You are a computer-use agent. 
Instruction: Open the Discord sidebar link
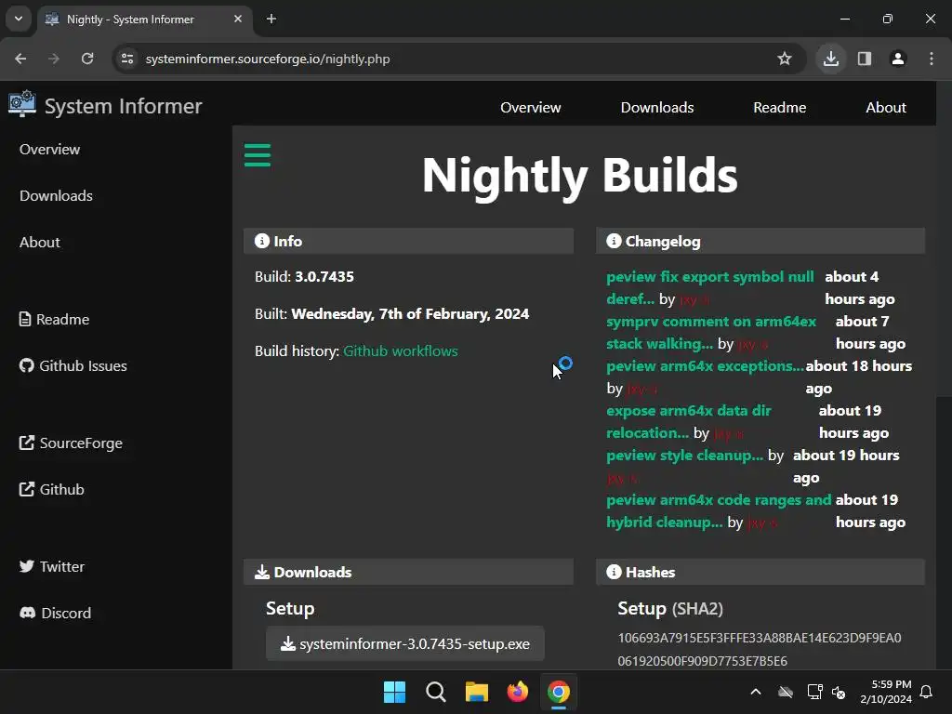[x=55, y=613]
